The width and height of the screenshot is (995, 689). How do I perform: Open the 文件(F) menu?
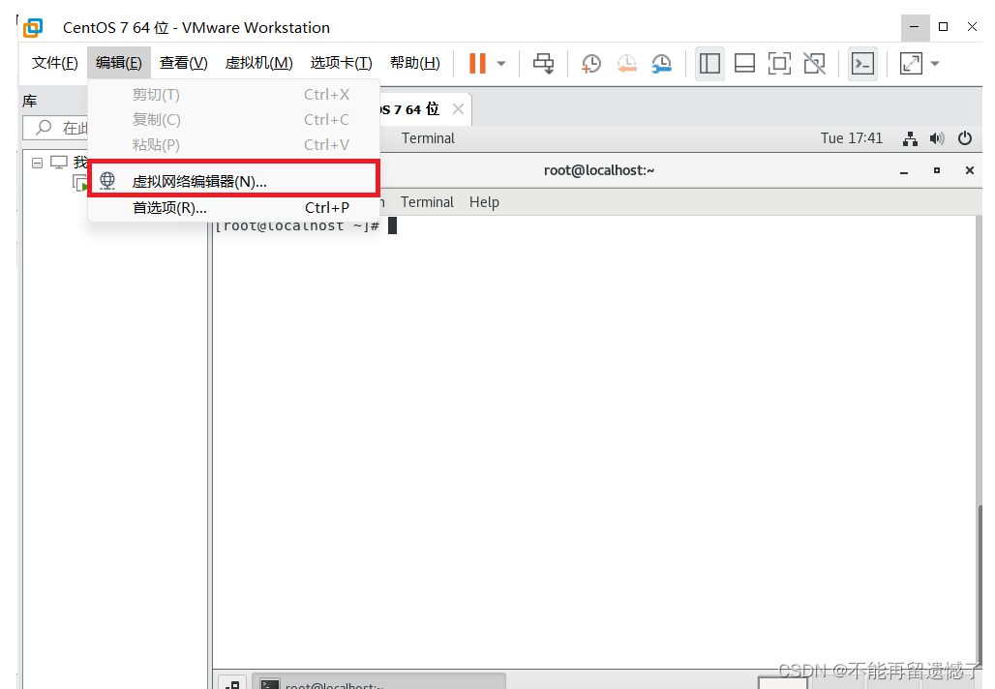pyautogui.click(x=54, y=63)
